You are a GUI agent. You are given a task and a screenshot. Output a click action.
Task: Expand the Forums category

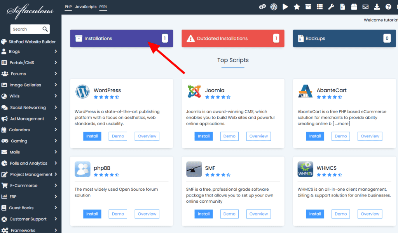tap(29, 74)
